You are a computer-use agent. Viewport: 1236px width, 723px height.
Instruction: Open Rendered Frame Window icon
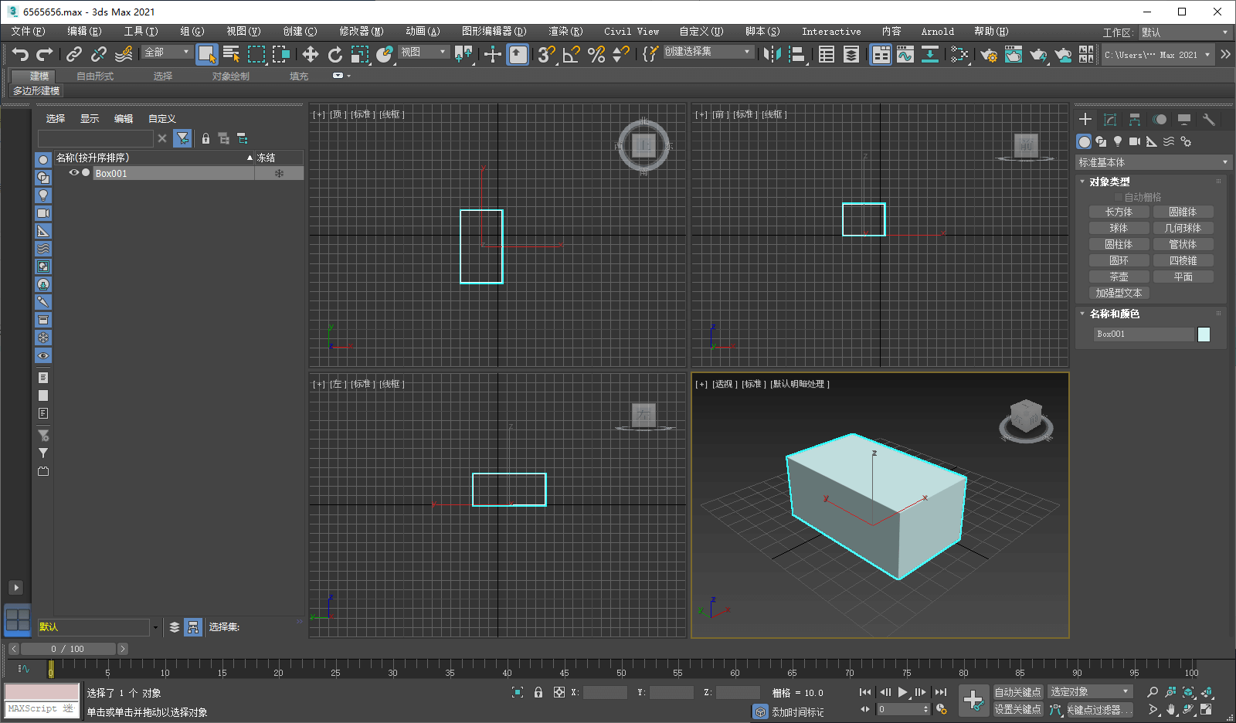pos(1014,54)
